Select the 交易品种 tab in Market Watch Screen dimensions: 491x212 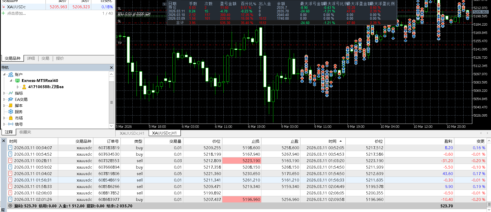point(12,58)
